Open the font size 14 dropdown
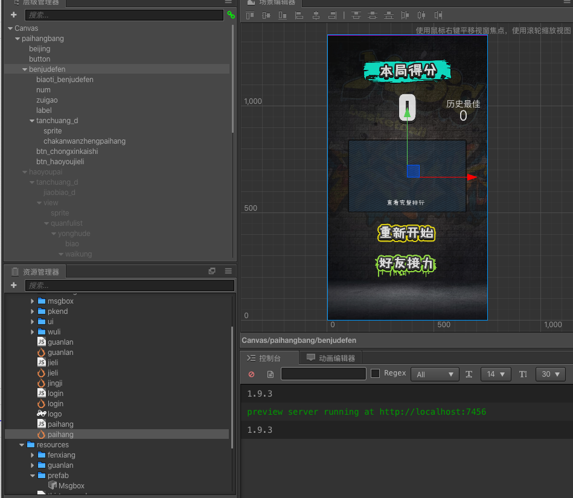 coord(496,374)
